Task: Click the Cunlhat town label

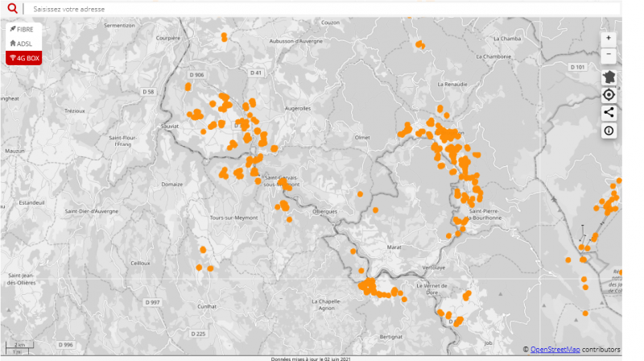Action: coord(206,306)
